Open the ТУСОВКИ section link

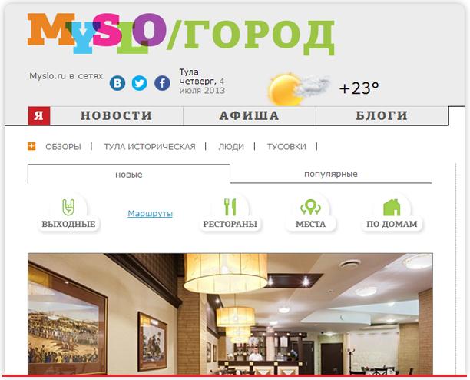point(286,147)
